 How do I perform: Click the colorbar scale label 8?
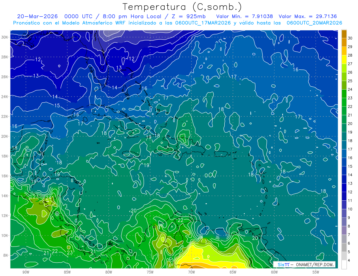[x=349, y=226]
